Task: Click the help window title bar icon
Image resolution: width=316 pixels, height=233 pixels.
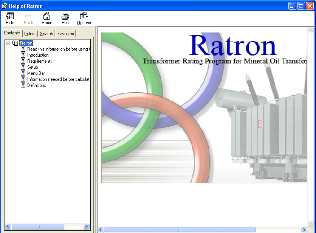Action: [4, 6]
